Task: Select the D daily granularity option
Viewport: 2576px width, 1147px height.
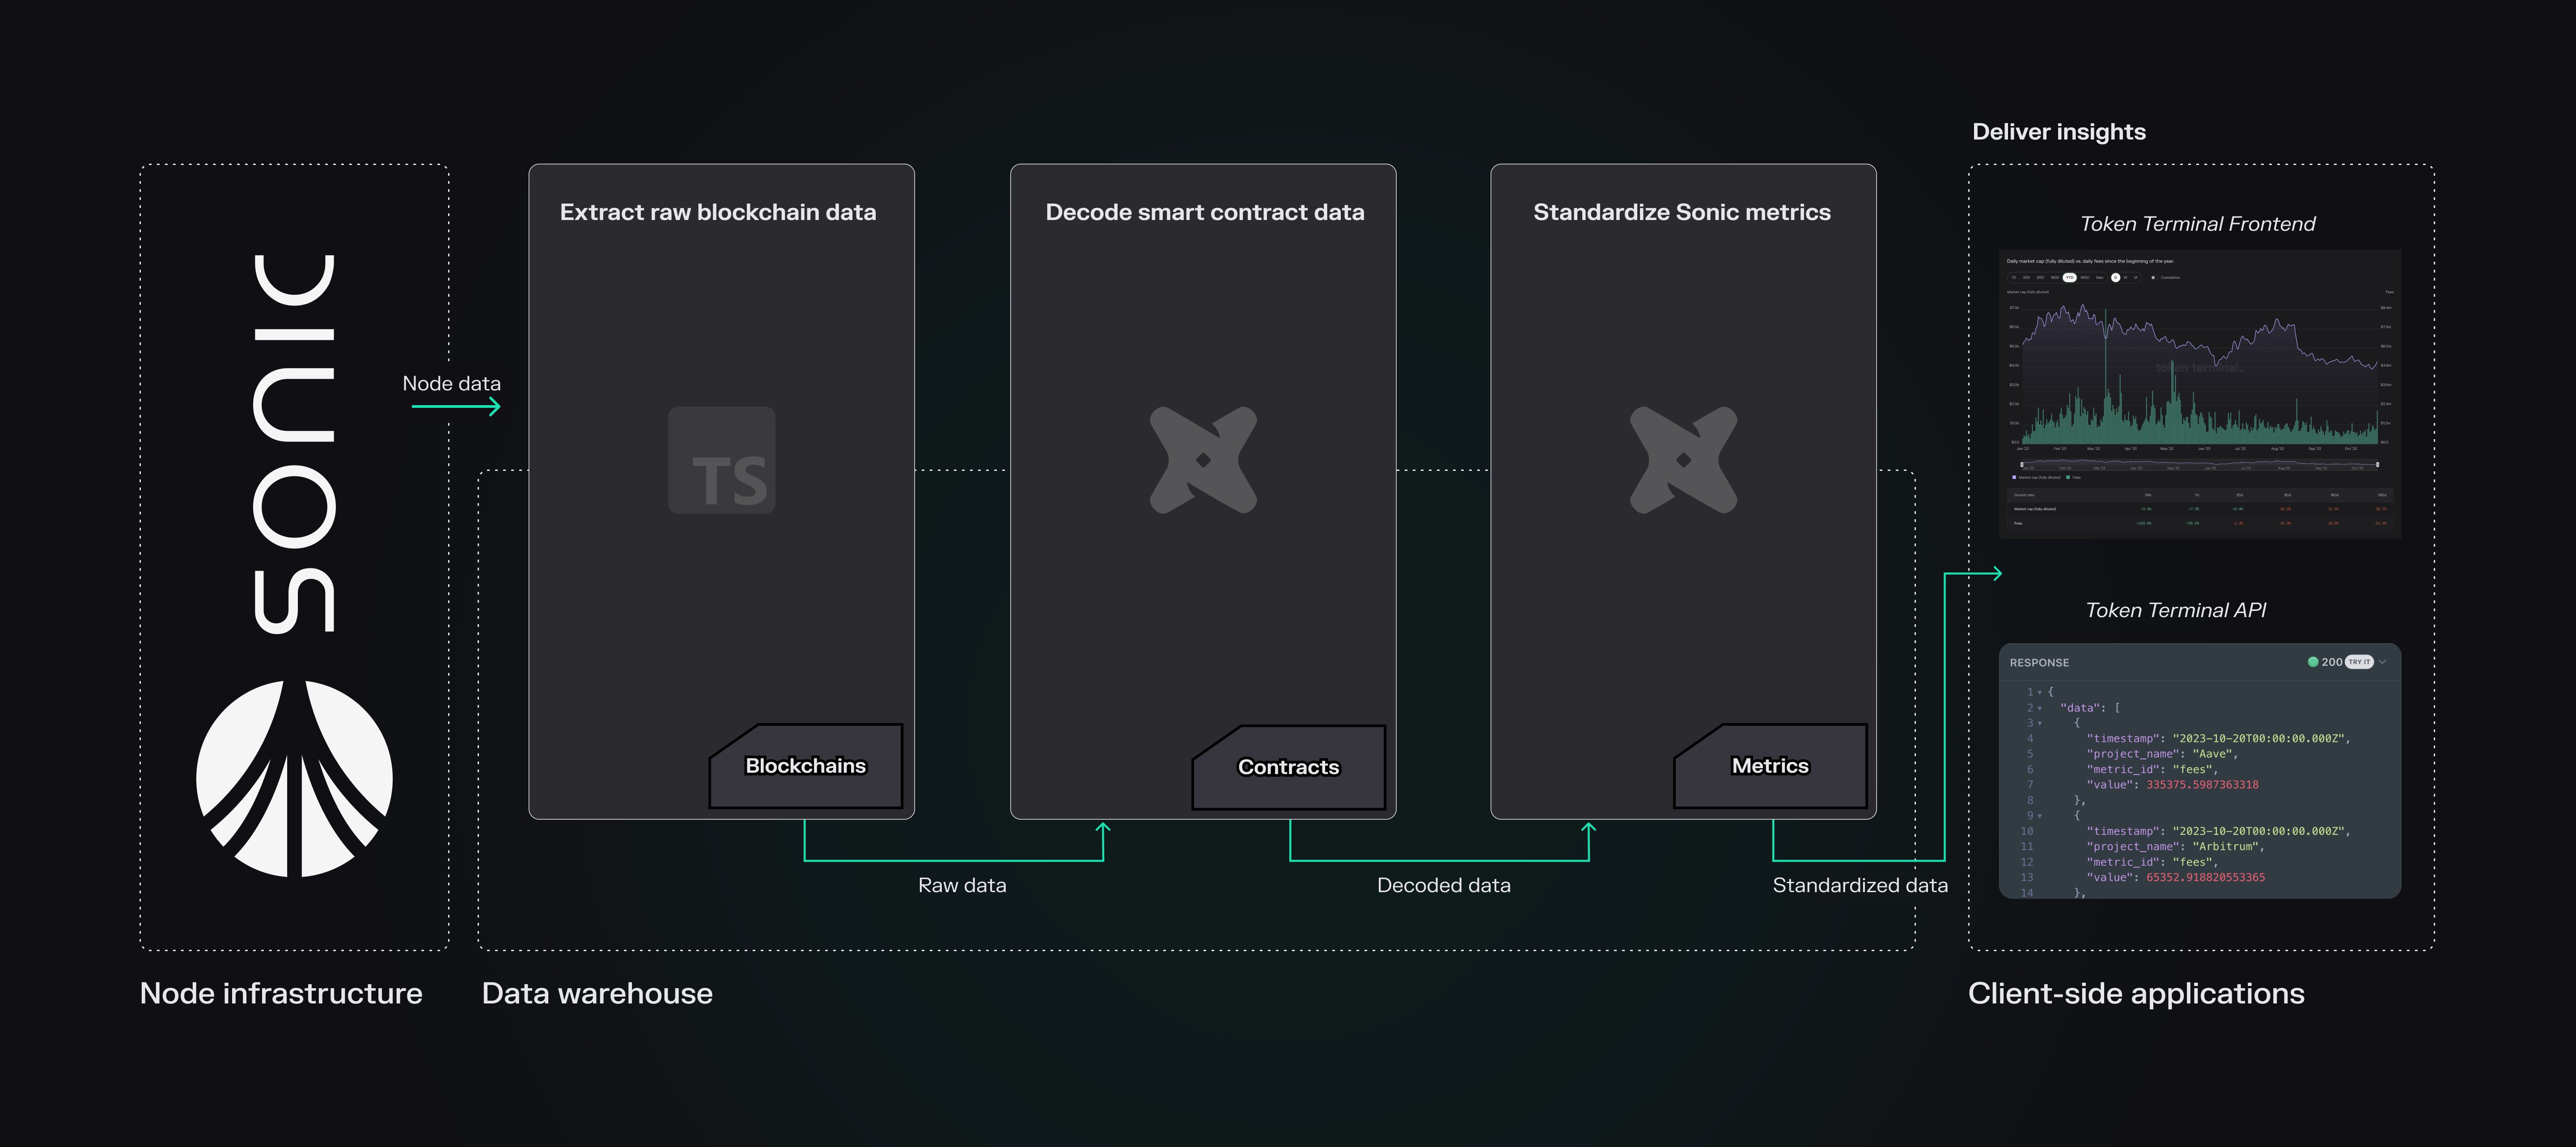Action: tap(2116, 278)
